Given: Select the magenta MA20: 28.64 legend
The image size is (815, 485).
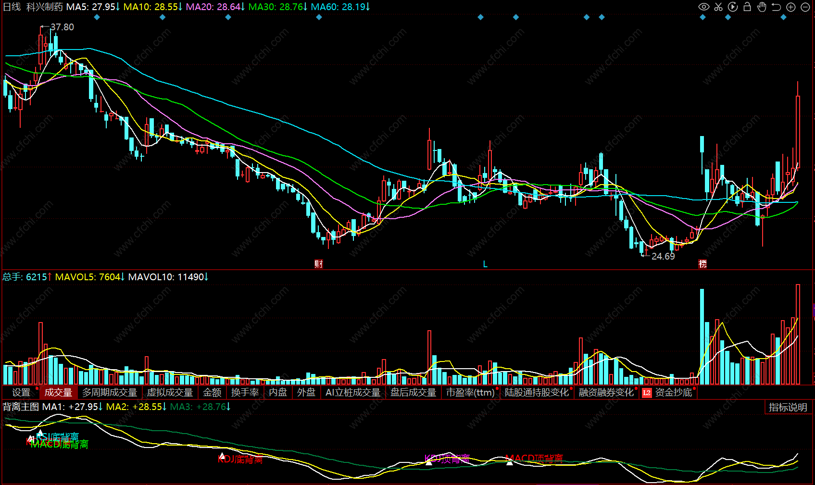Looking at the screenshot, I should pyautogui.click(x=215, y=7).
